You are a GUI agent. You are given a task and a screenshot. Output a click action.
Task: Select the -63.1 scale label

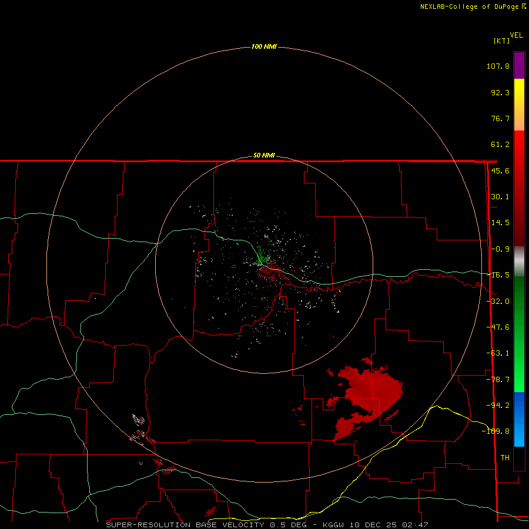[498, 353]
